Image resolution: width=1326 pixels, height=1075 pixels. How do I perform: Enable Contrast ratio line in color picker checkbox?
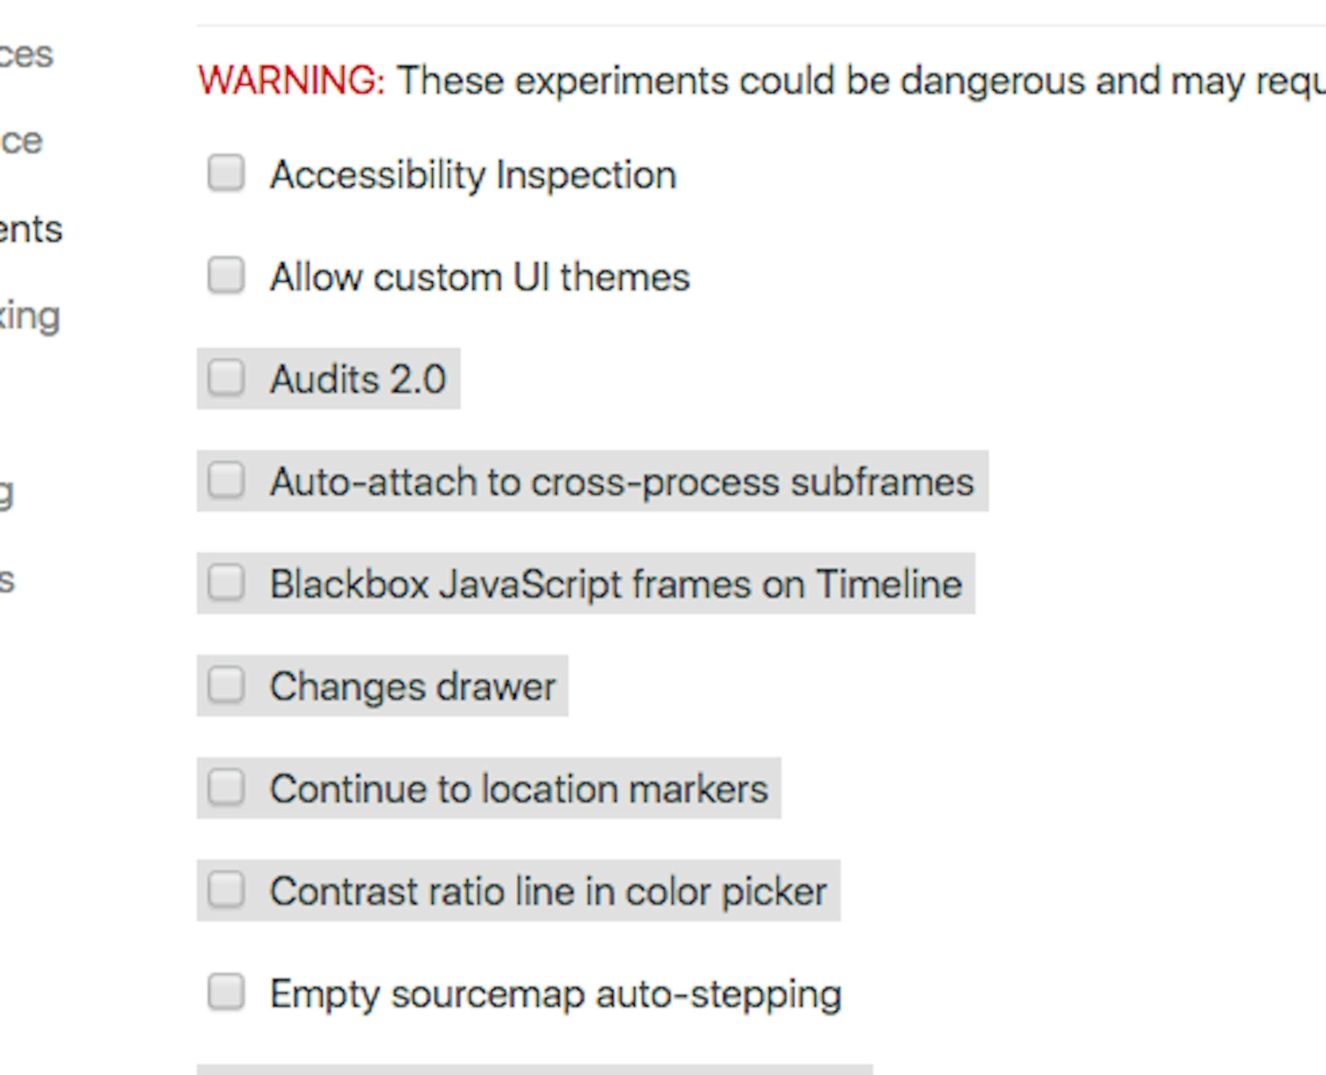(x=226, y=890)
